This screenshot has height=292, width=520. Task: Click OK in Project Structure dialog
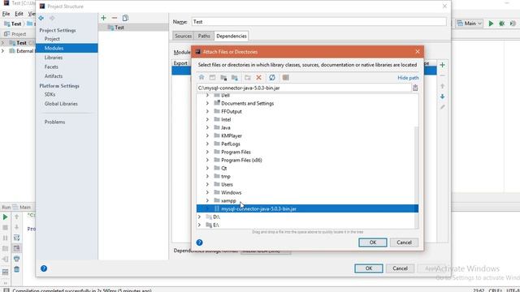pyautogui.click(x=368, y=268)
